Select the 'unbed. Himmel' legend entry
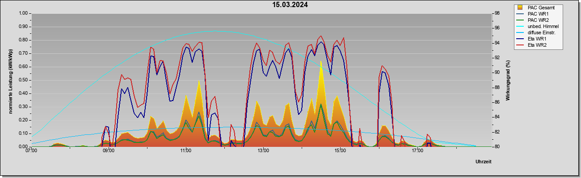This screenshot has width=581, height=178. point(538,26)
